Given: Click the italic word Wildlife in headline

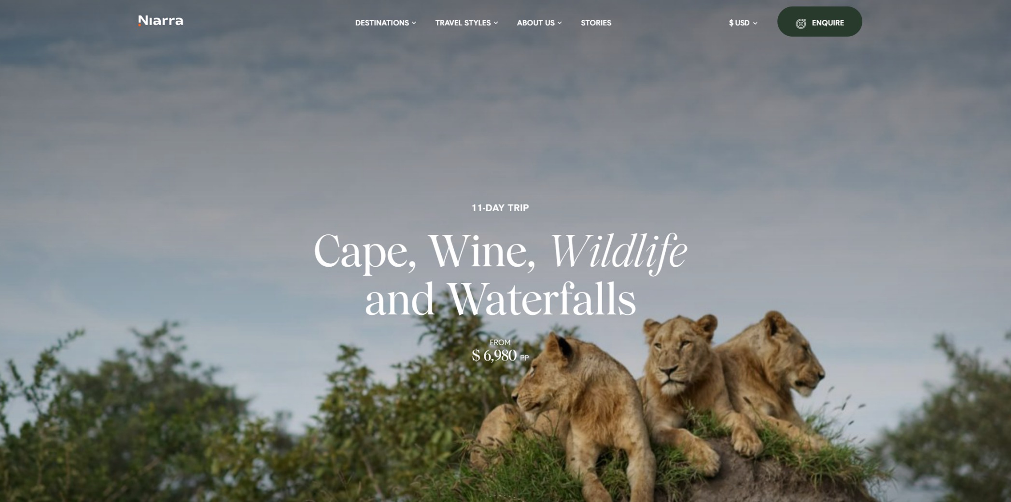Looking at the screenshot, I should tap(618, 252).
